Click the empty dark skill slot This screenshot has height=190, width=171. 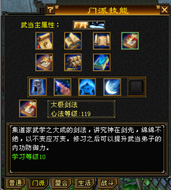click(x=136, y=87)
